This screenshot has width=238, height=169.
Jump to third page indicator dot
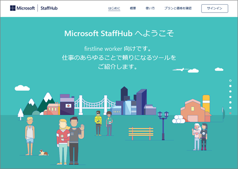[230, 91]
